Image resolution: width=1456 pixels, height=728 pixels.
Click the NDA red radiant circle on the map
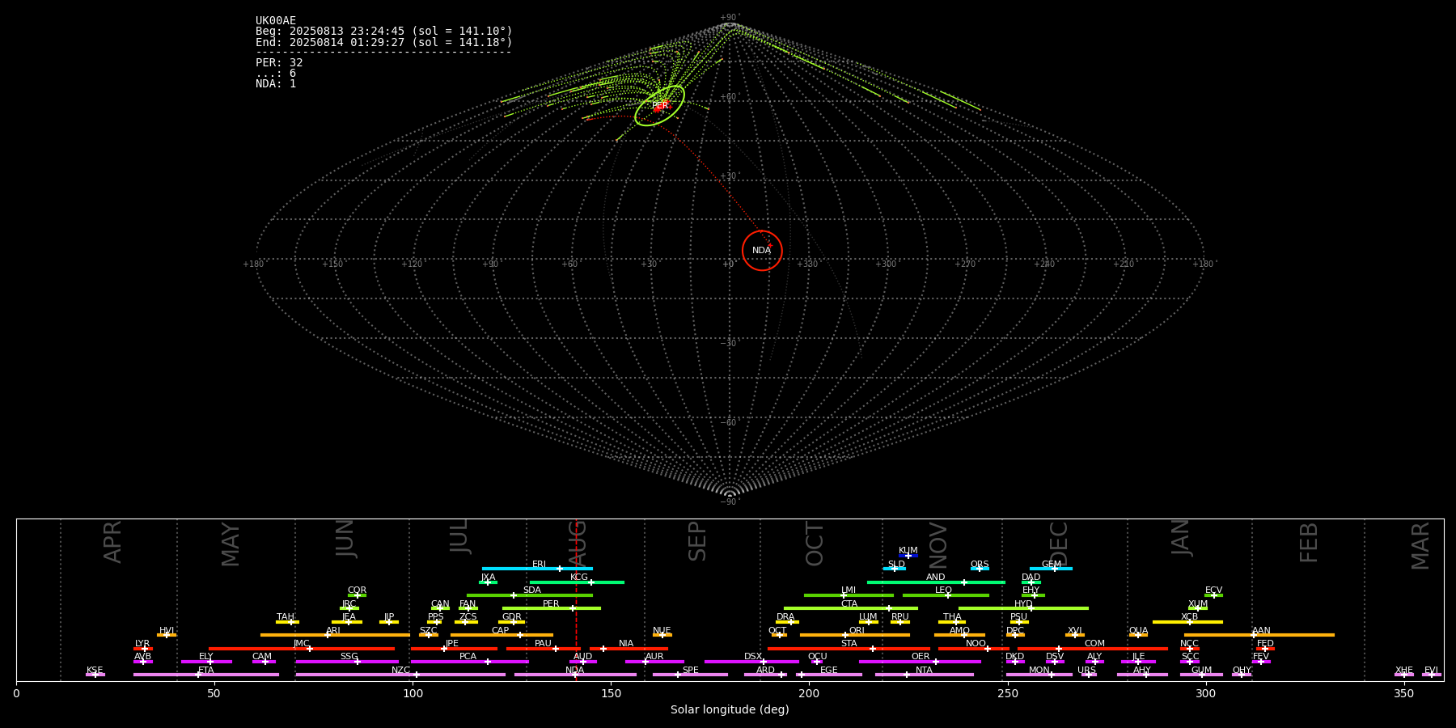pos(762,251)
